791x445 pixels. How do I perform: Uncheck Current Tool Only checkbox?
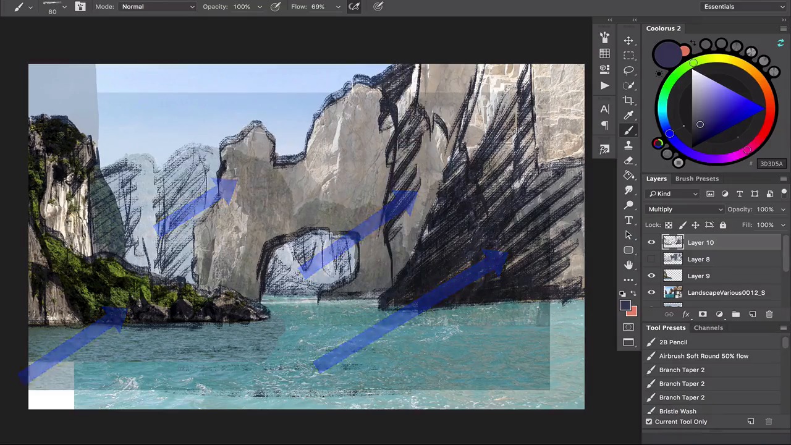pos(649,422)
